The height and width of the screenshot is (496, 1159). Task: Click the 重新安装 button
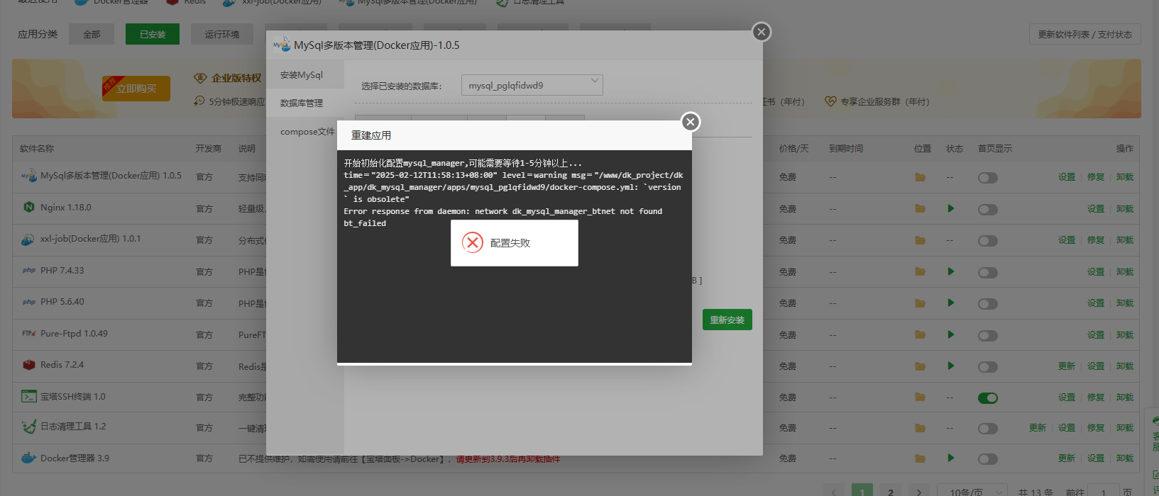click(727, 320)
